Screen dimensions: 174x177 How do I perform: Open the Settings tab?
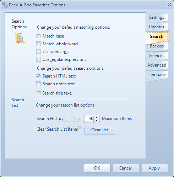[157, 17]
